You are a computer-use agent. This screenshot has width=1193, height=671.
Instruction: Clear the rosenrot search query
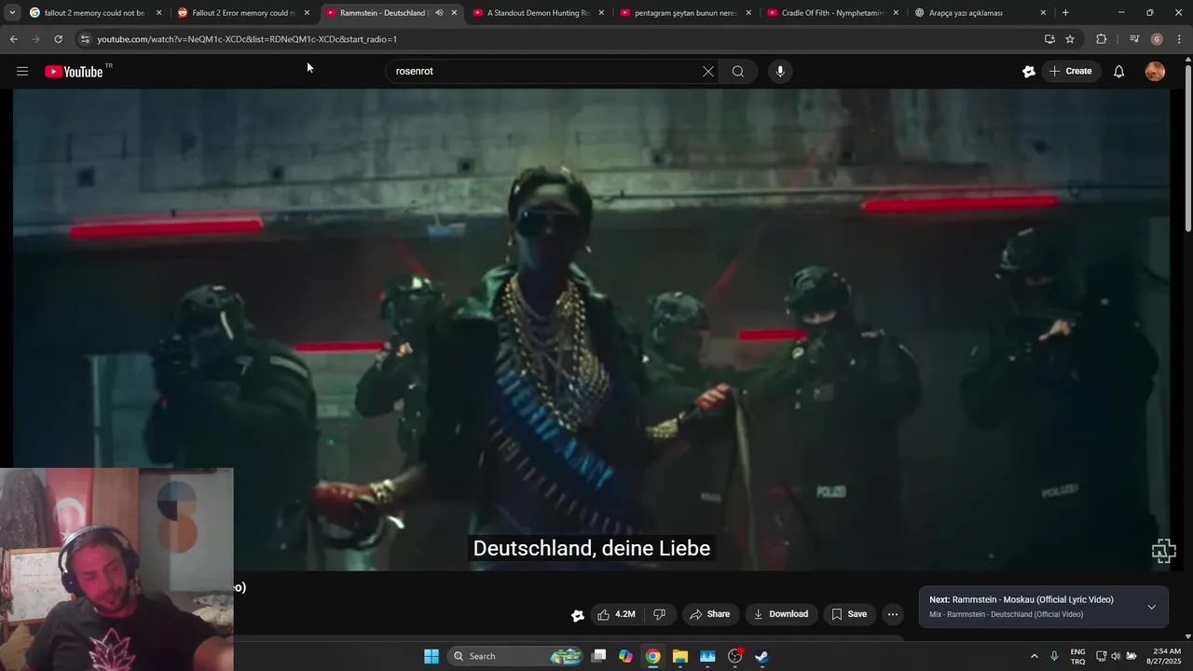[707, 72]
